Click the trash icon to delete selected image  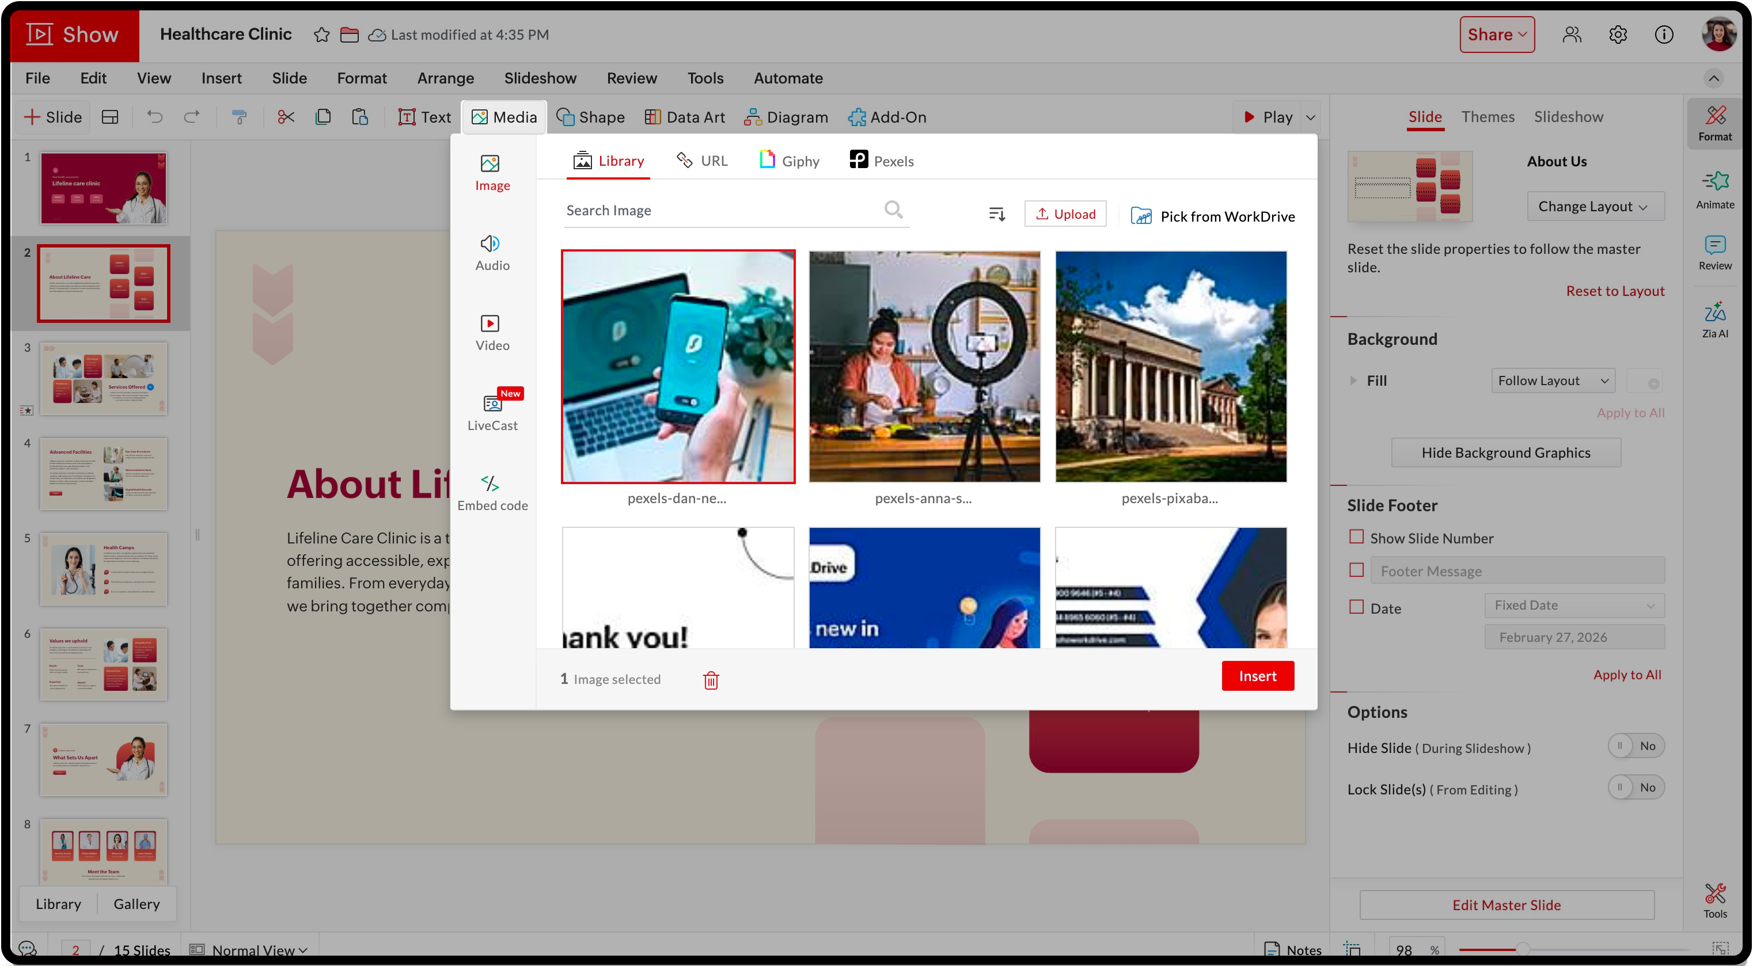[x=711, y=680]
